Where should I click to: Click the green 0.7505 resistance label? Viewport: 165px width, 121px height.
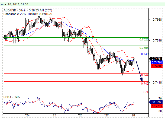[x=144, y=48]
